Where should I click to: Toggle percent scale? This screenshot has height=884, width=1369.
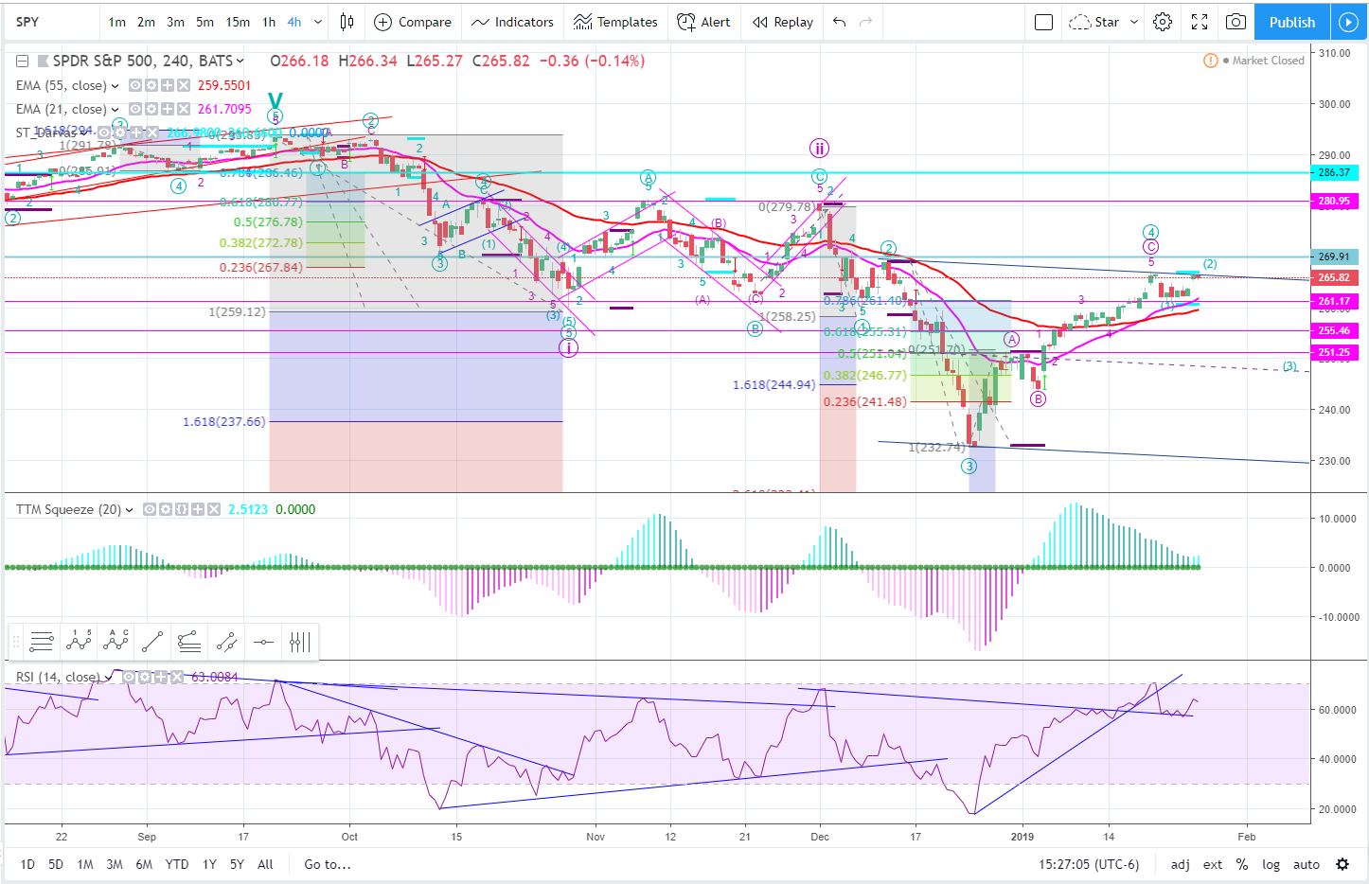[x=1242, y=864]
